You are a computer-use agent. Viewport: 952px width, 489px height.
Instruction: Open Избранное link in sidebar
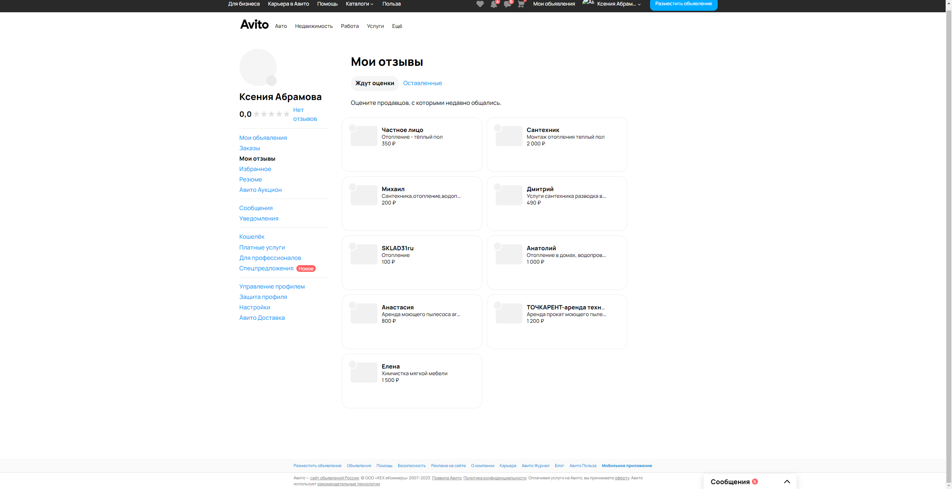pos(255,169)
